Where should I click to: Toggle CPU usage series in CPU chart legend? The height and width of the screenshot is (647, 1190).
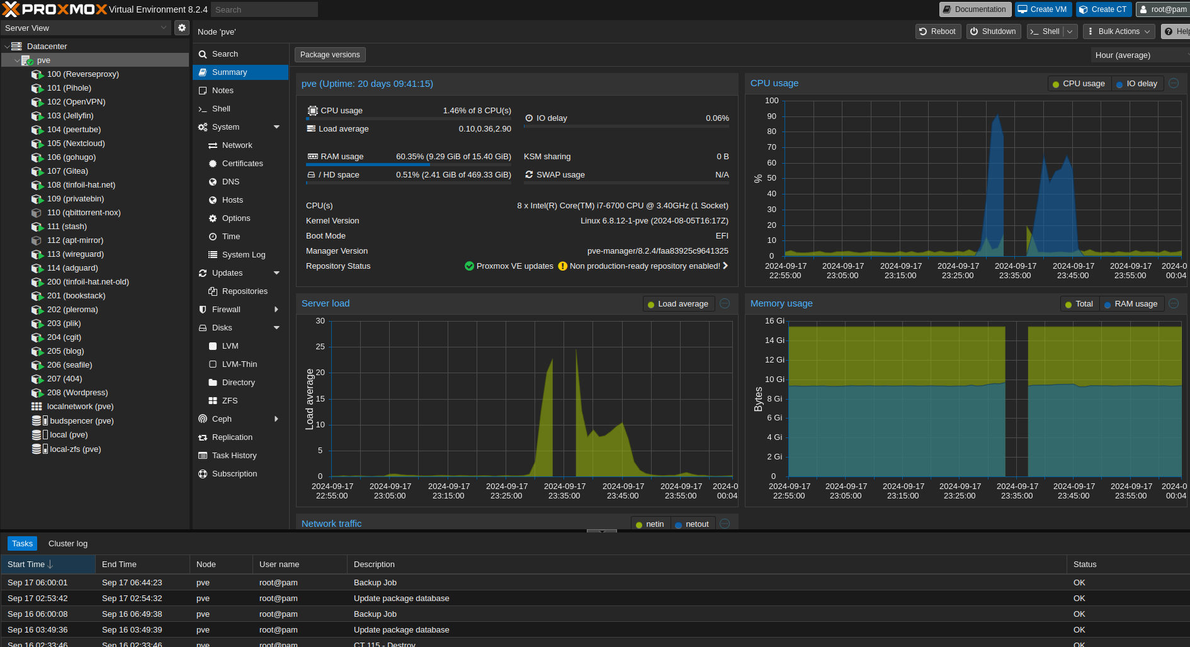point(1079,84)
